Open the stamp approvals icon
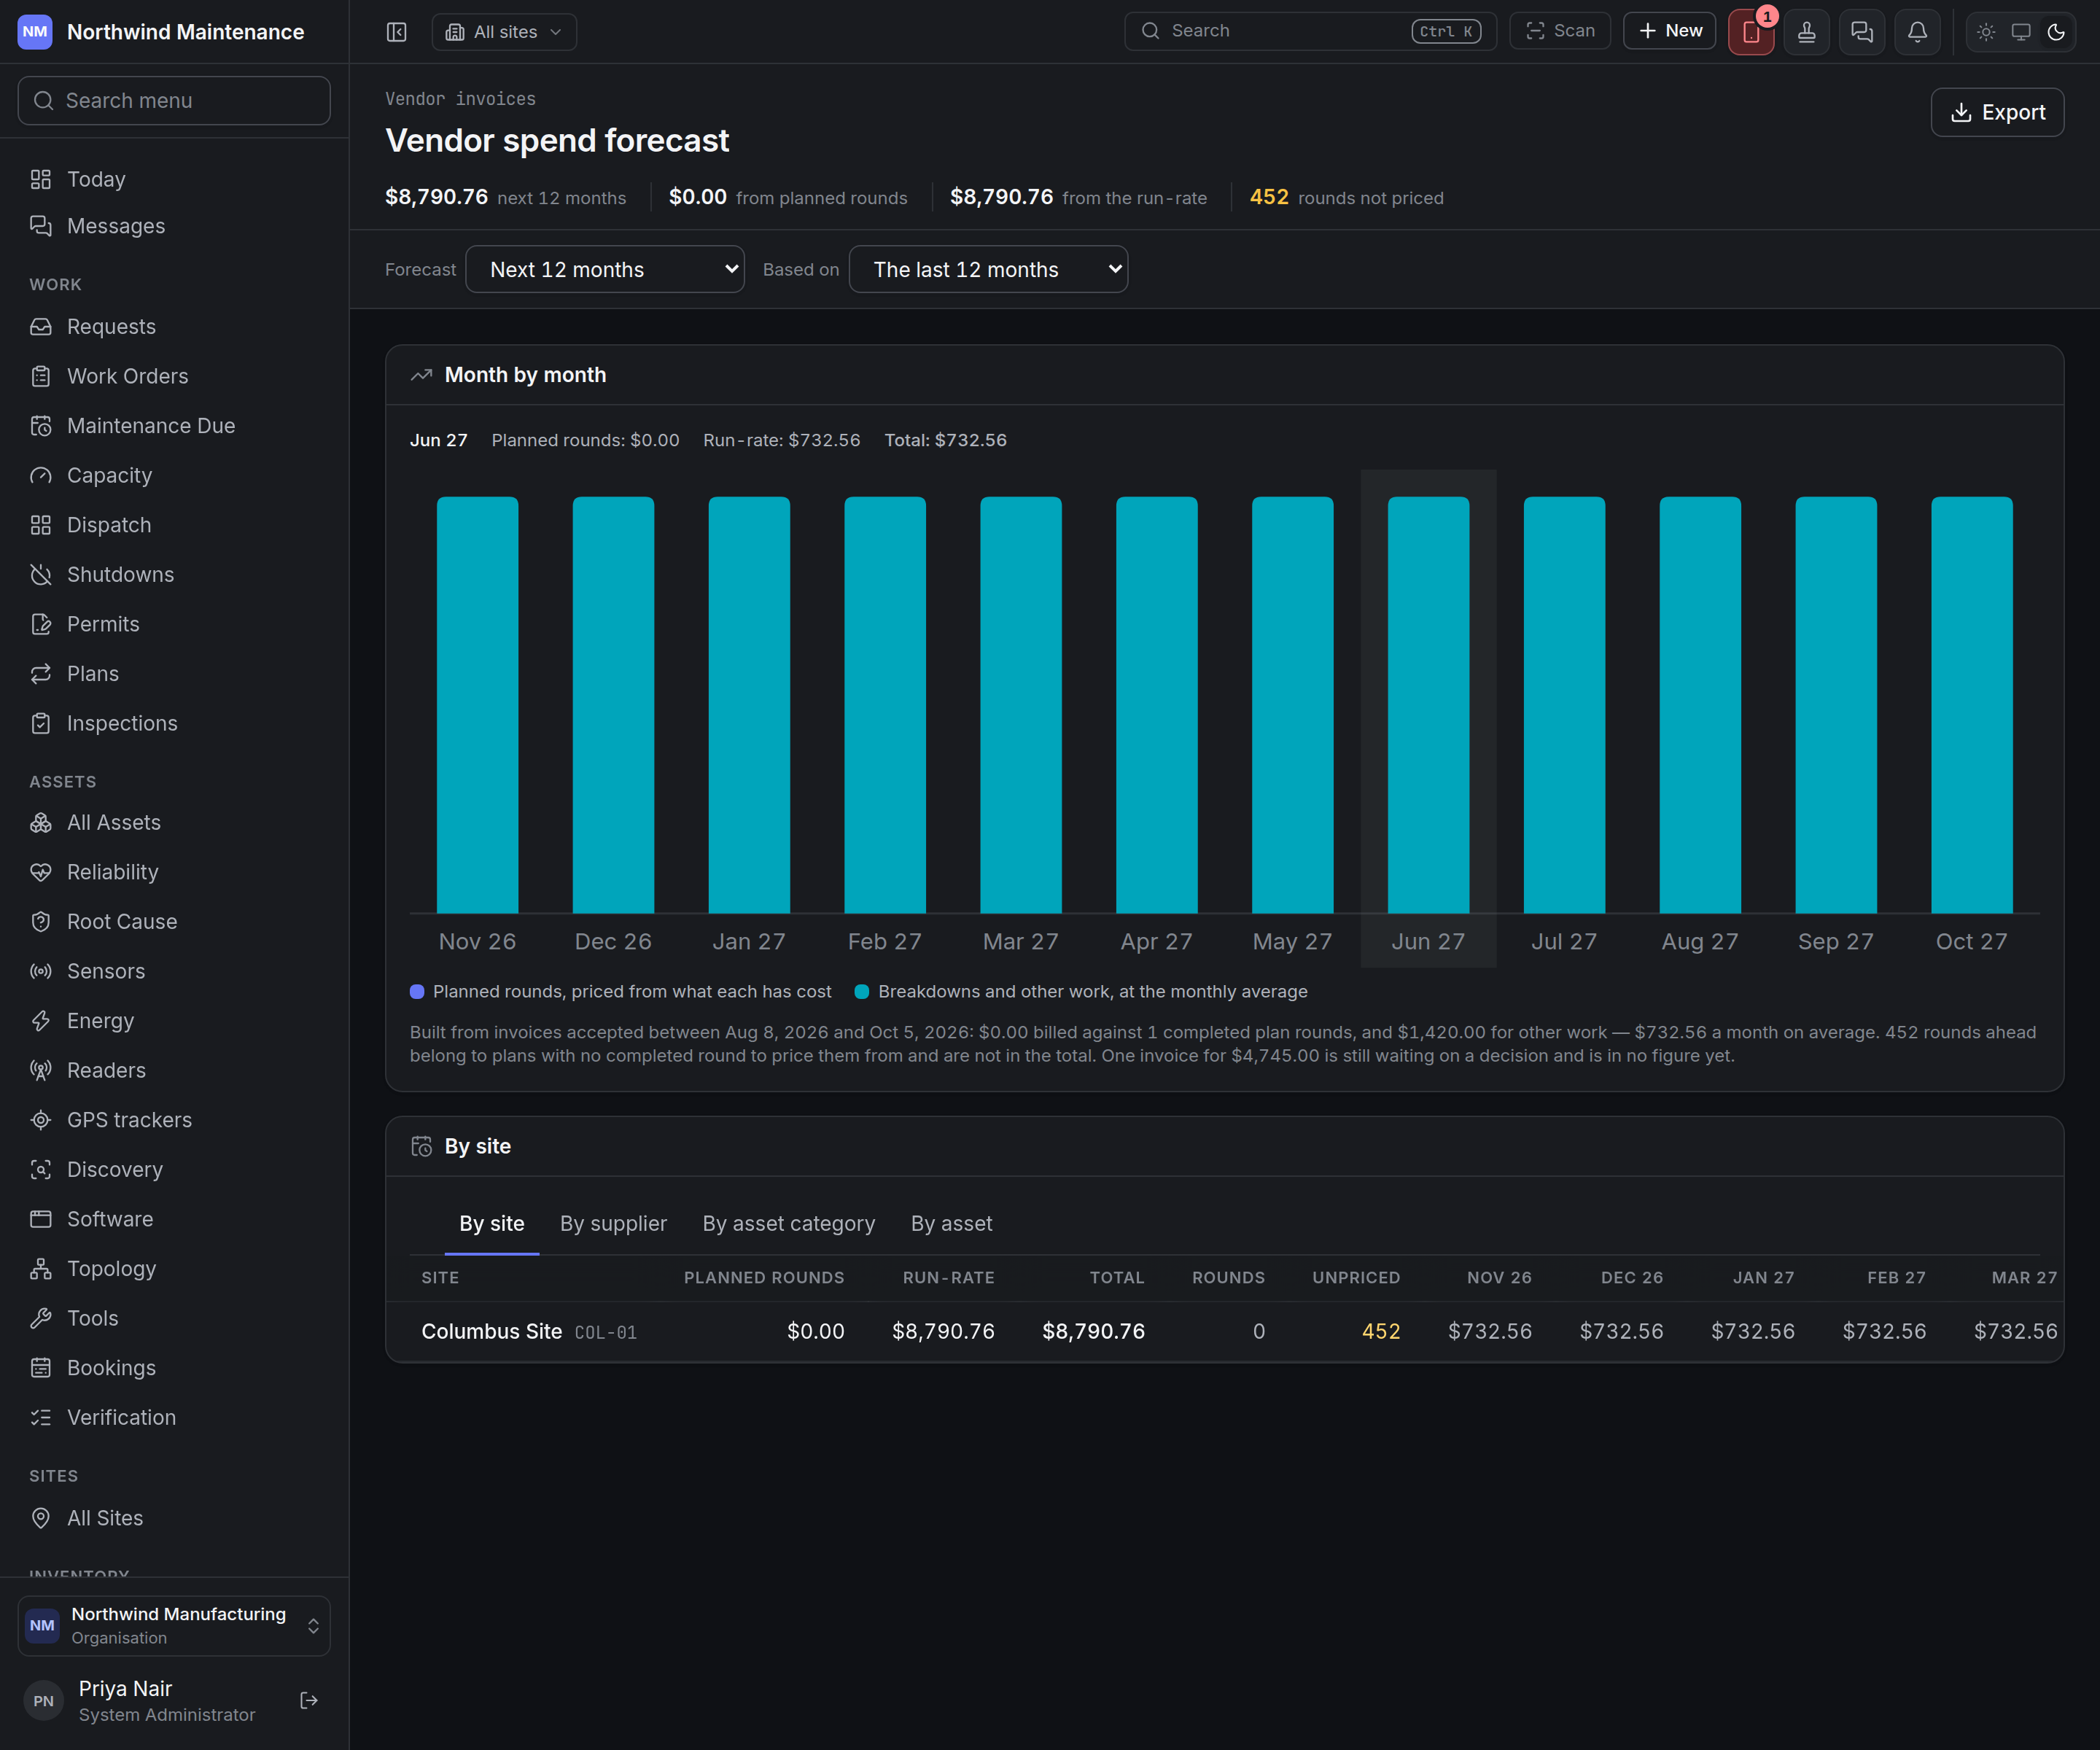The width and height of the screenshot is (2100, 1750). [1807, 32]
